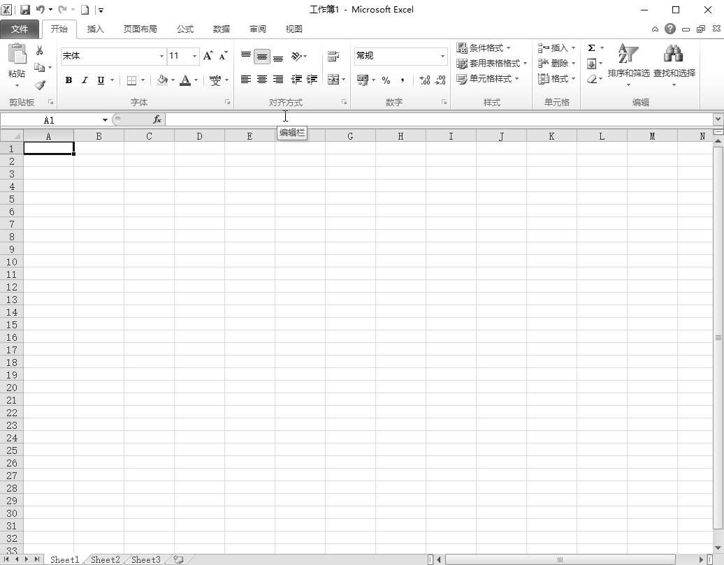This screenshot has height=565, width=724.
Task: Click the New document icon in quick access toolbar
Action: pos(85,9)
